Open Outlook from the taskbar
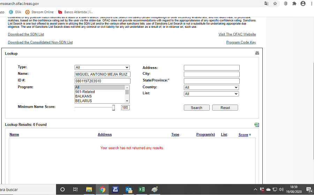The height and width of the screenshot is (195, 314). tap(128, 189)
